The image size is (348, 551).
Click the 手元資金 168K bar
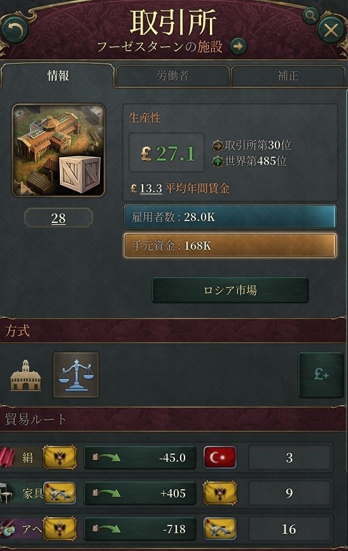pyautogui.click(x=230, y=245)
